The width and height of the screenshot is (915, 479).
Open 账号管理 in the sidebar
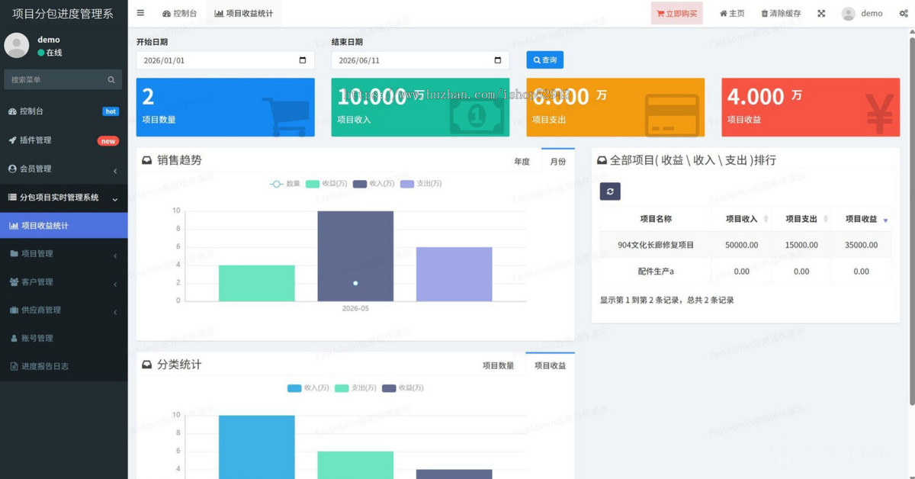pos(64,338)
